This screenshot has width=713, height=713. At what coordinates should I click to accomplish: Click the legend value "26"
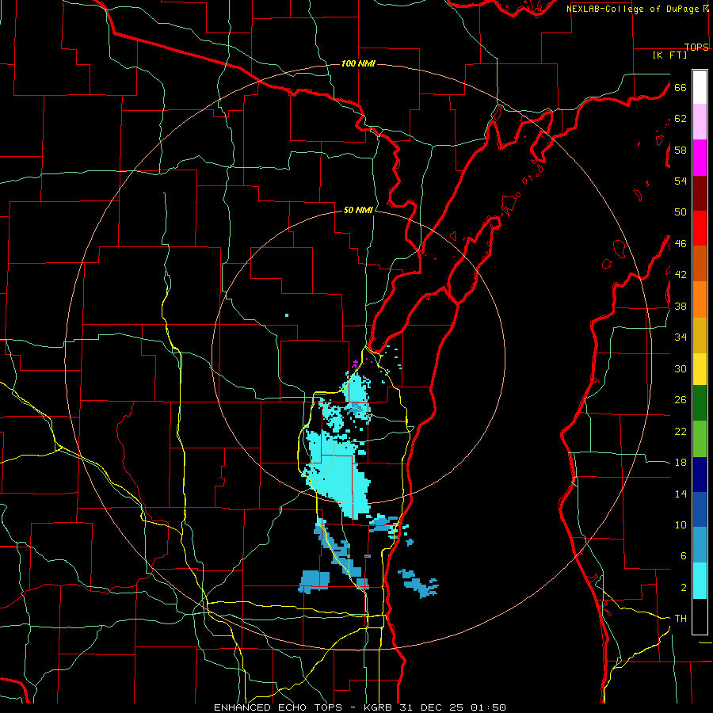681,400
